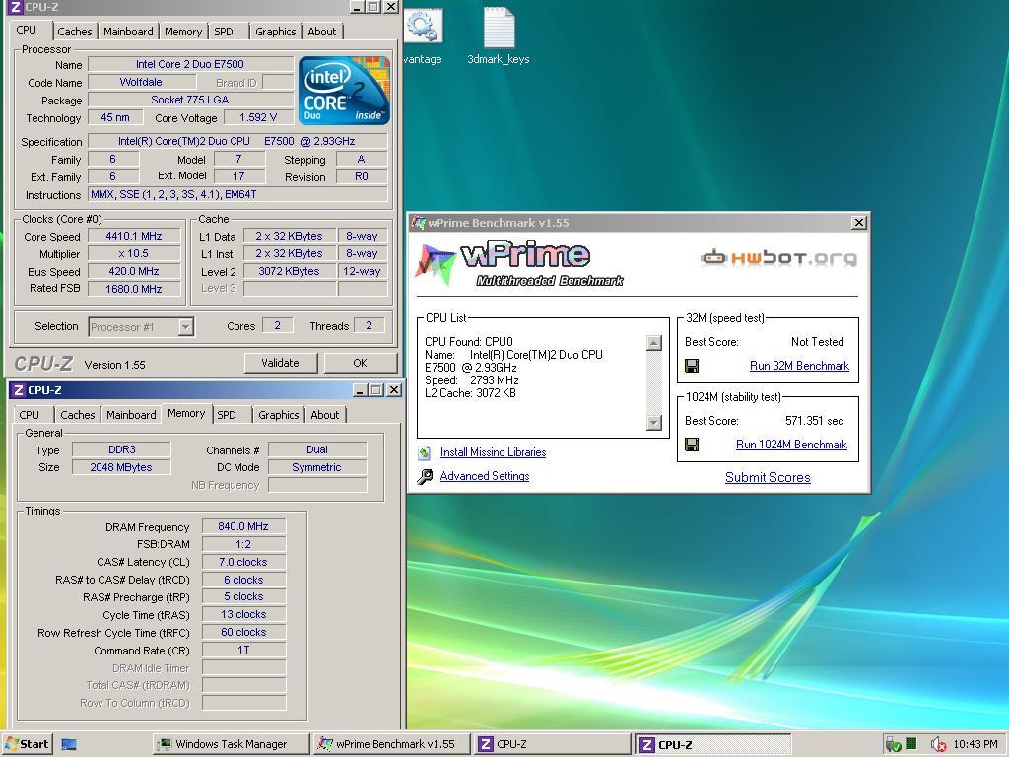Image resolution: width=1009 pixels, height=757 pixels.
Task: Click the scroll down arrow in CPU List
Action: click(654, 423)
